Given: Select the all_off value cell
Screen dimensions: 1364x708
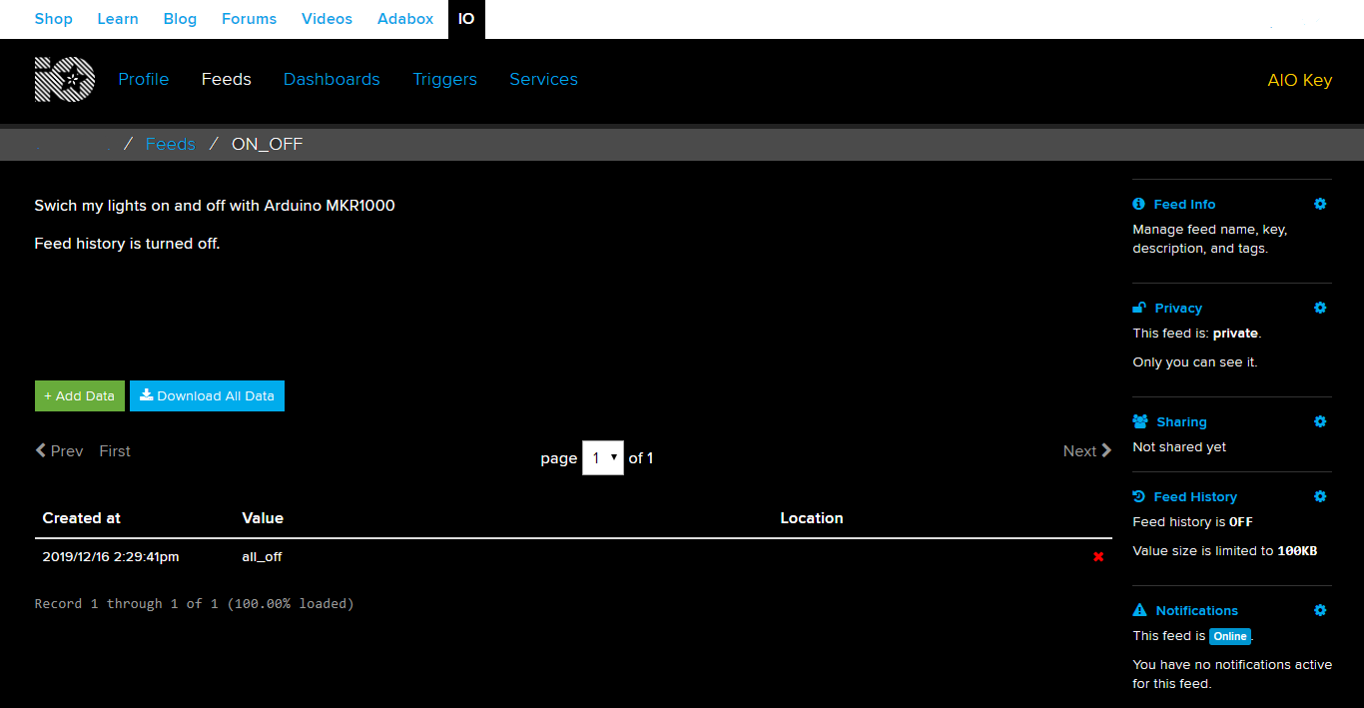Looking at the screenshot, I should point(262,556).
